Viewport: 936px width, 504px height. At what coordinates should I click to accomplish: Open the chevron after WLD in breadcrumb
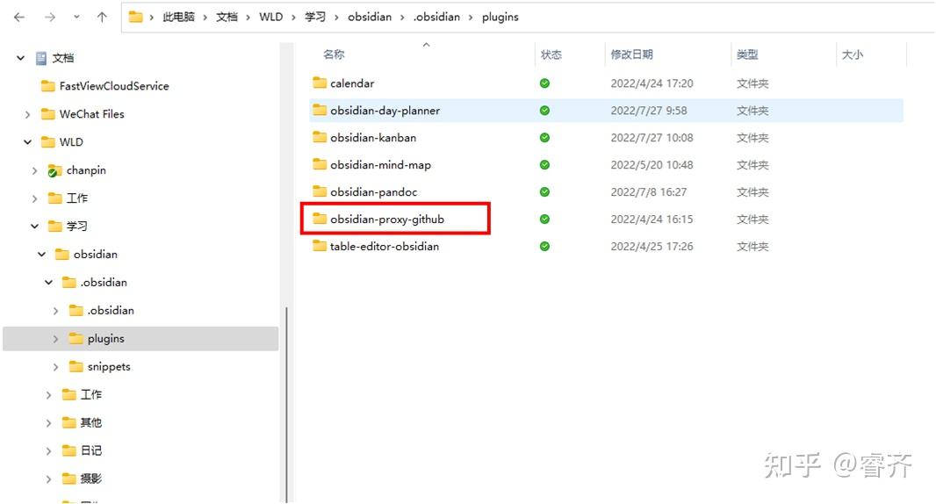293,18
